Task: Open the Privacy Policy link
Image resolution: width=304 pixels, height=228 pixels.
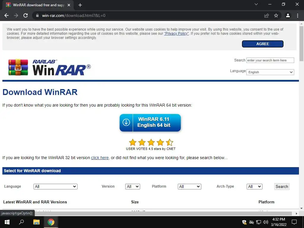Action: click(176, 34)
